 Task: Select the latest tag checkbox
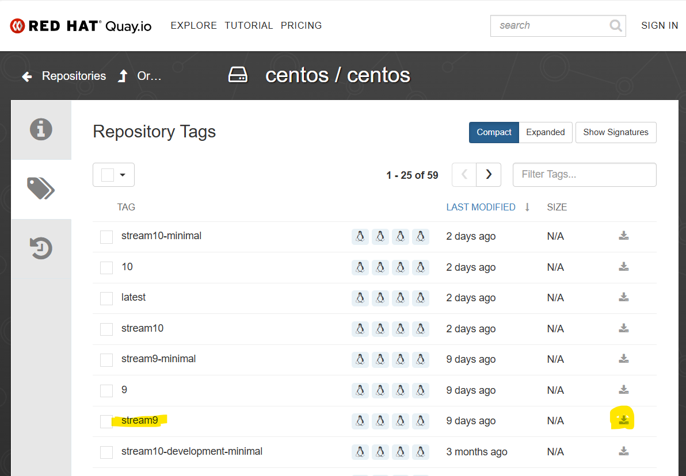106,298
